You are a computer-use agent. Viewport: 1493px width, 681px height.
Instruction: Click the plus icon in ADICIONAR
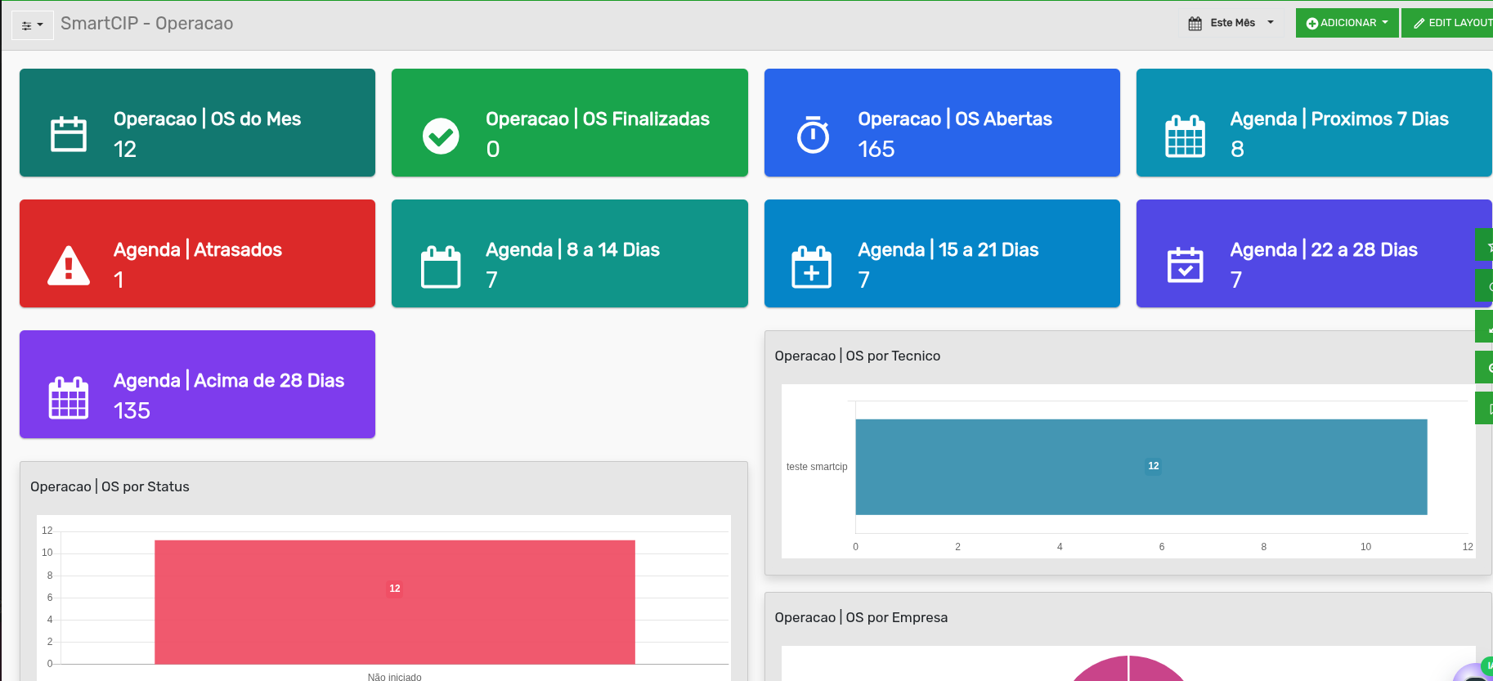[x=1312, y=24]
